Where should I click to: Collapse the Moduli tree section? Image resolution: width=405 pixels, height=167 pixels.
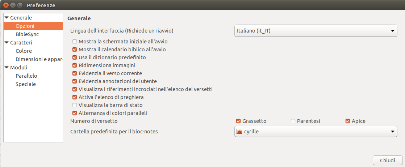click(7, 68)
